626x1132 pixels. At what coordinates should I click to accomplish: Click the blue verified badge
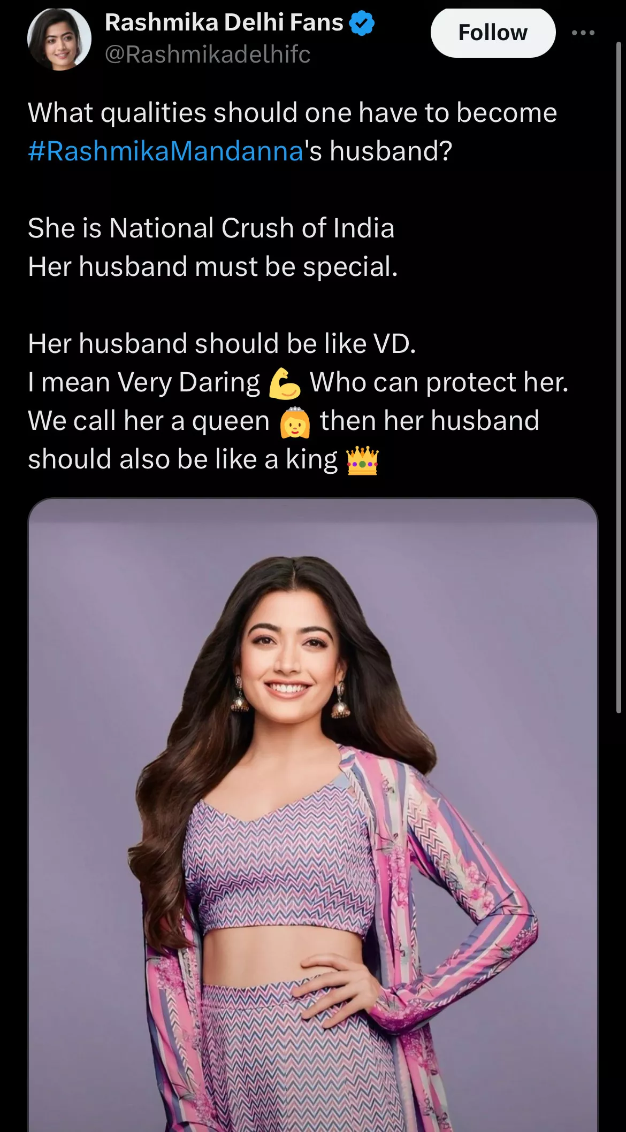[362, 23]
